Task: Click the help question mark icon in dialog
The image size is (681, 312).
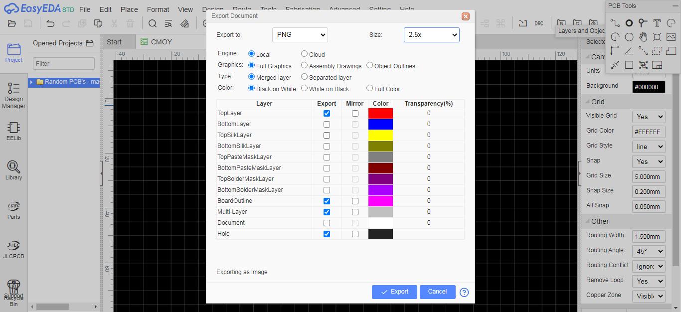Action: pyautogui.click(x=464, y=292)
